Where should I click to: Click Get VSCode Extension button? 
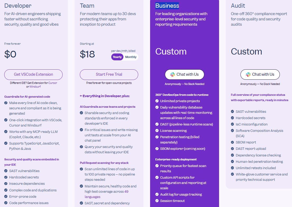tap(34, 74)
